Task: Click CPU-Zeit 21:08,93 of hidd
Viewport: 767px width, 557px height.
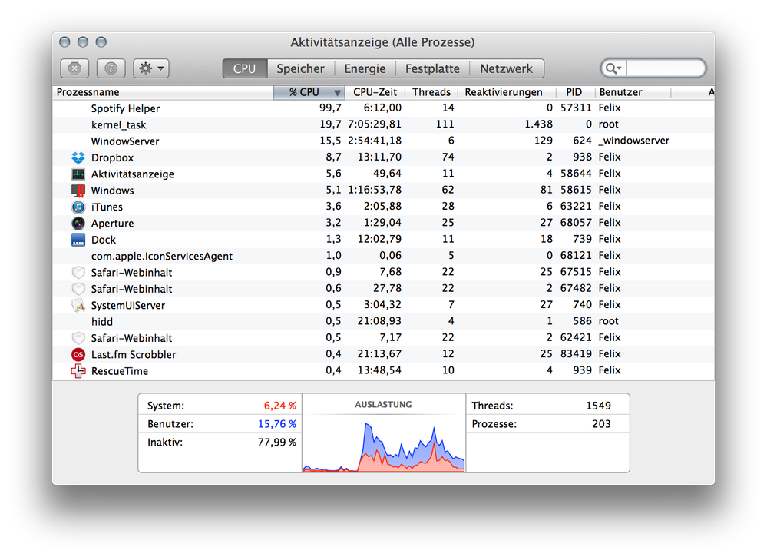Action: (x=379, y=321)
